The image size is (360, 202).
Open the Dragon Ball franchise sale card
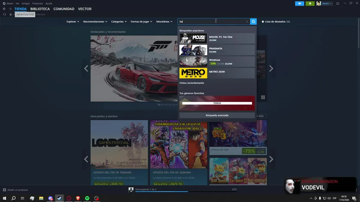point(179,153)
